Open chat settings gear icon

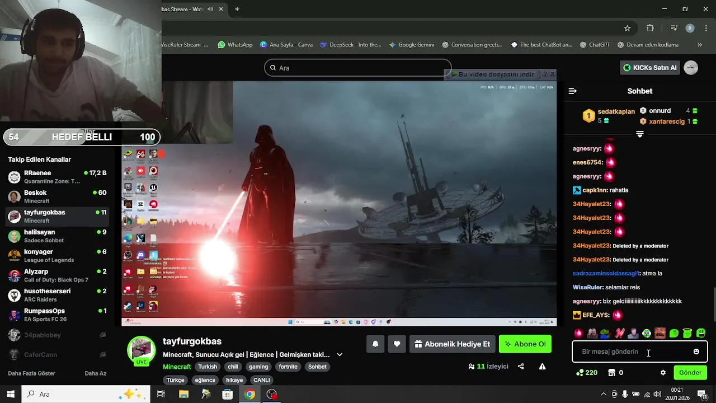point(663,373)
